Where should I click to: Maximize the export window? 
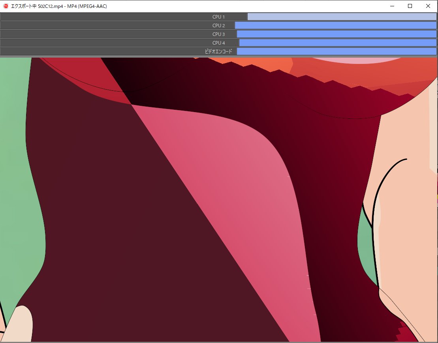(x=410, y=6)
